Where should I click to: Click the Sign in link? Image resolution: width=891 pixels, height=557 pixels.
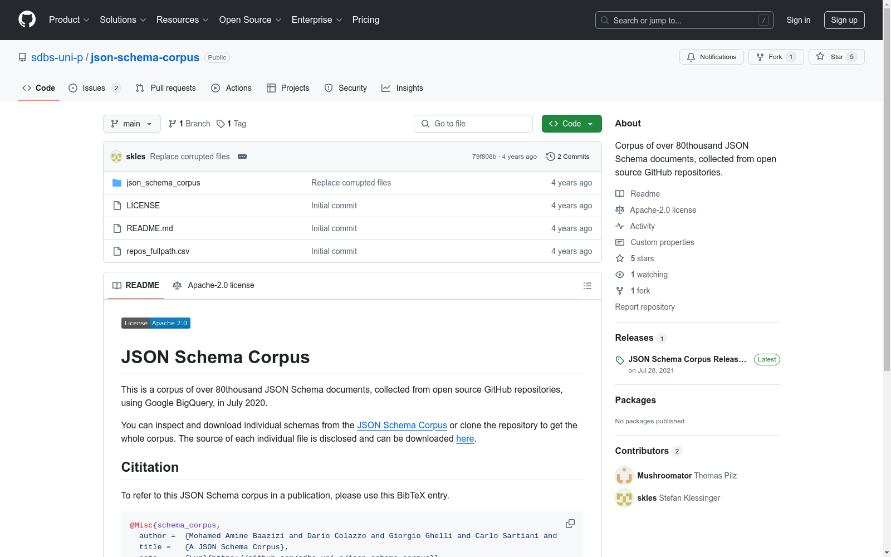tap(799, 20)
